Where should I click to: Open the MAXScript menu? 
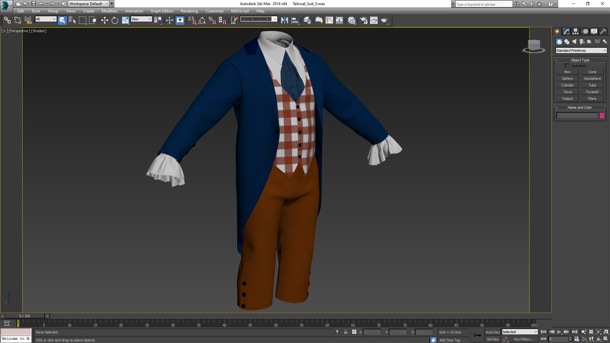coord(240,11)
